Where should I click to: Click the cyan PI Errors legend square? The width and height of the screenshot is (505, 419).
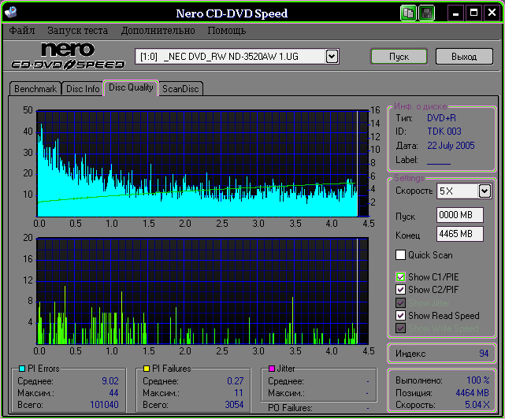coord(21,369)
